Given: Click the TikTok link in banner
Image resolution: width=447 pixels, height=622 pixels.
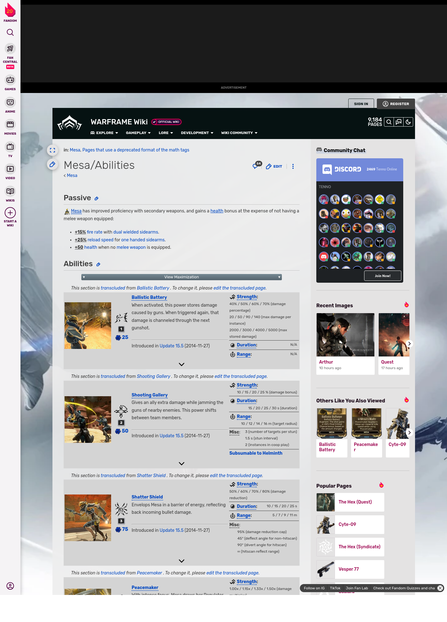Looking at the screenshot, I should 335,588.
